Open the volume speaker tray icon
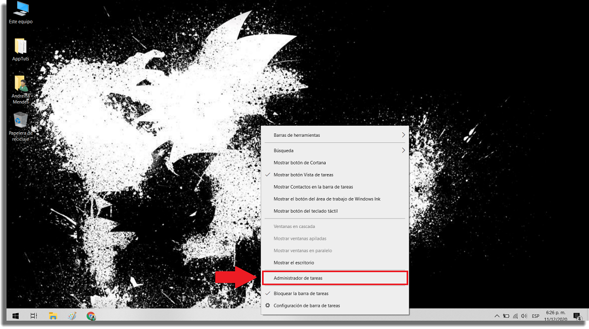Screen dimensions: 589x329 pos(524,316)
